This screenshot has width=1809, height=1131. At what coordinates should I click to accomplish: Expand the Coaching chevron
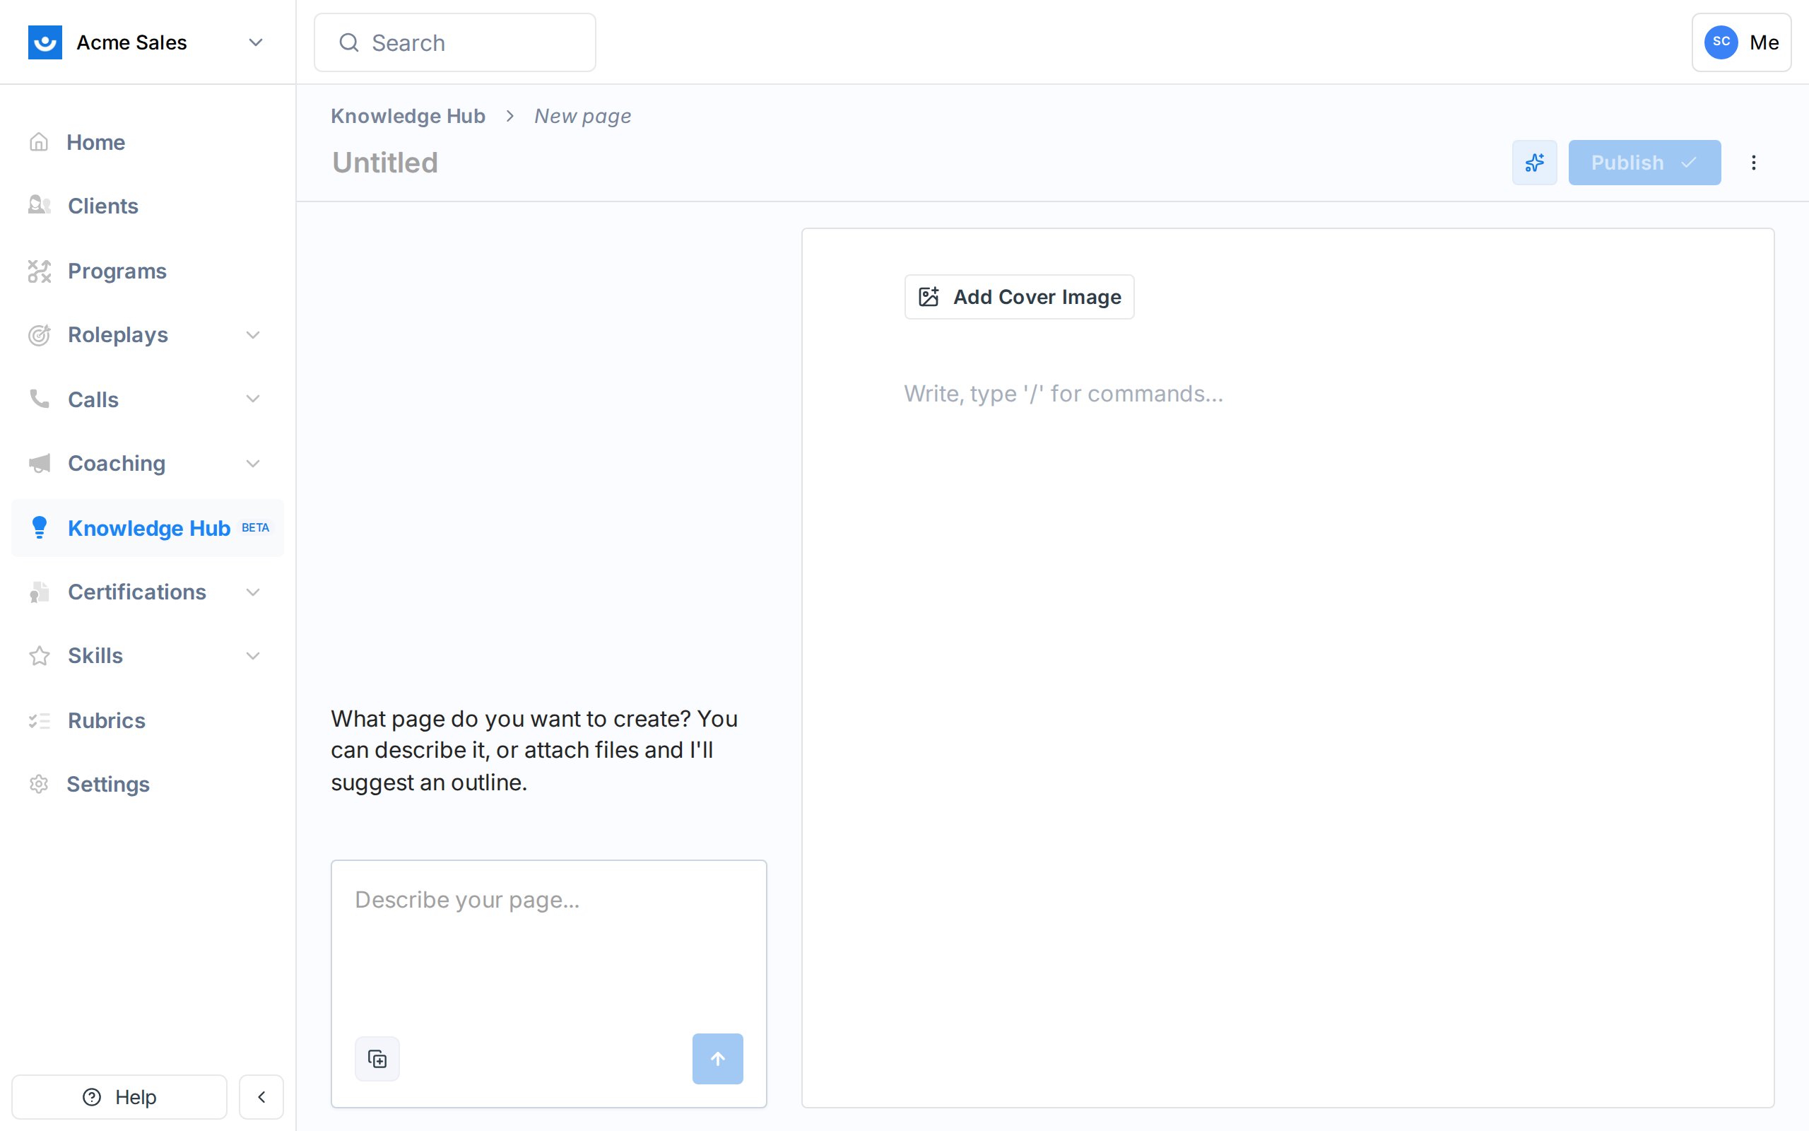coord(254,463)
